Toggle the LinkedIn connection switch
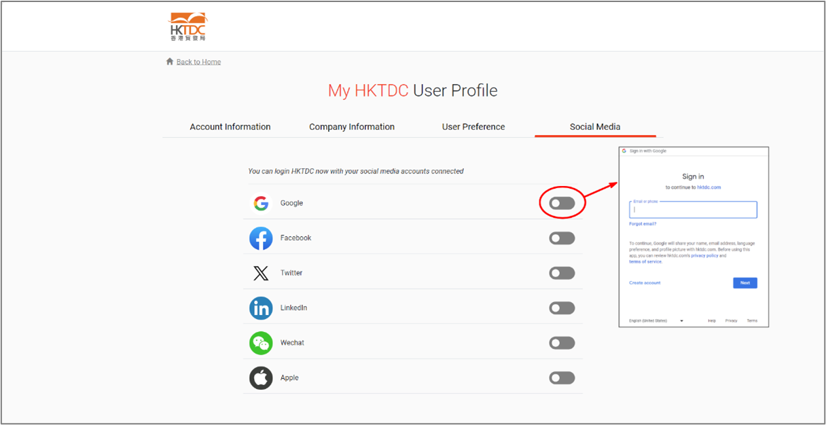Screen dimensions: 826x425 [x=562, y=308]
